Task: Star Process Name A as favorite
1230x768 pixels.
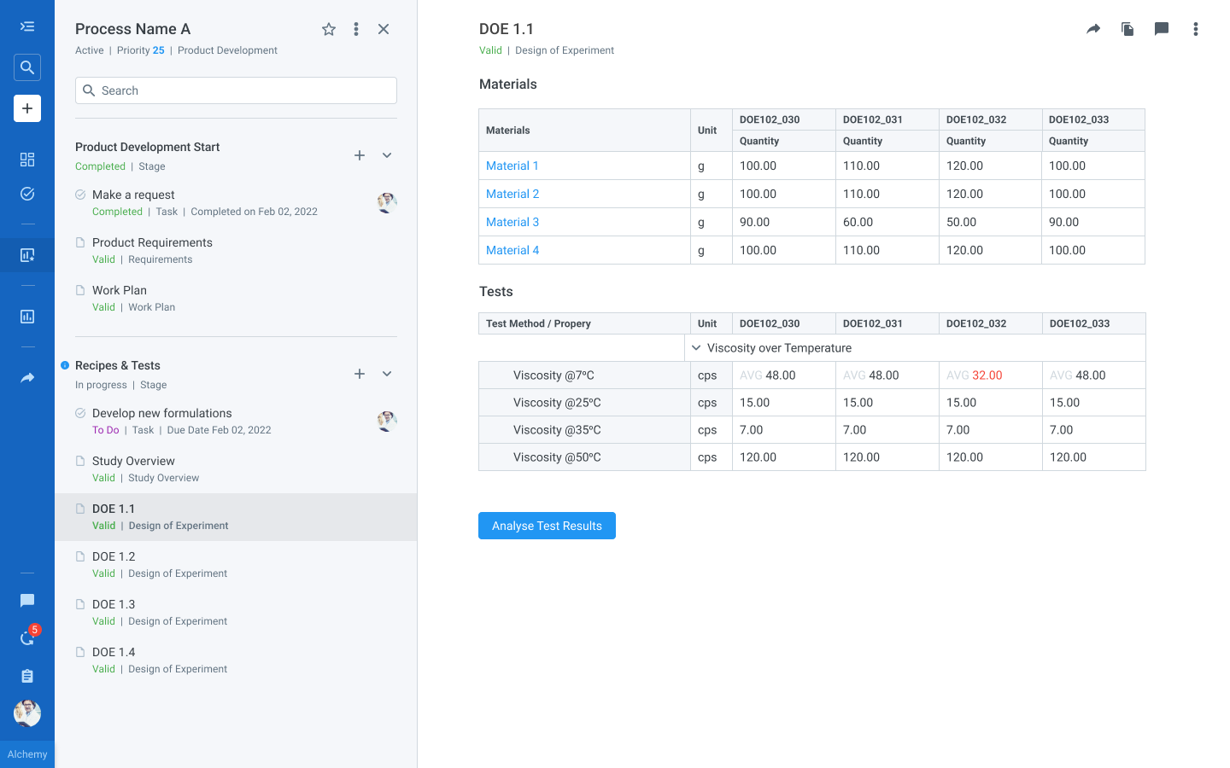Action: point(329,28)
